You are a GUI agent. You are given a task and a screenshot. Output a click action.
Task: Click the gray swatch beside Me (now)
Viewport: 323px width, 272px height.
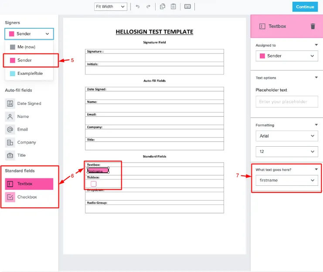point(13,47)
